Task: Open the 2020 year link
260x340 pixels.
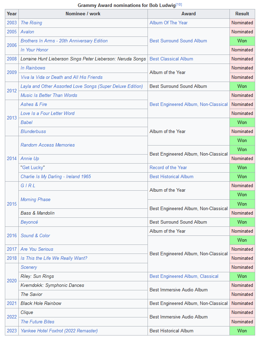Action: (12, 281)
